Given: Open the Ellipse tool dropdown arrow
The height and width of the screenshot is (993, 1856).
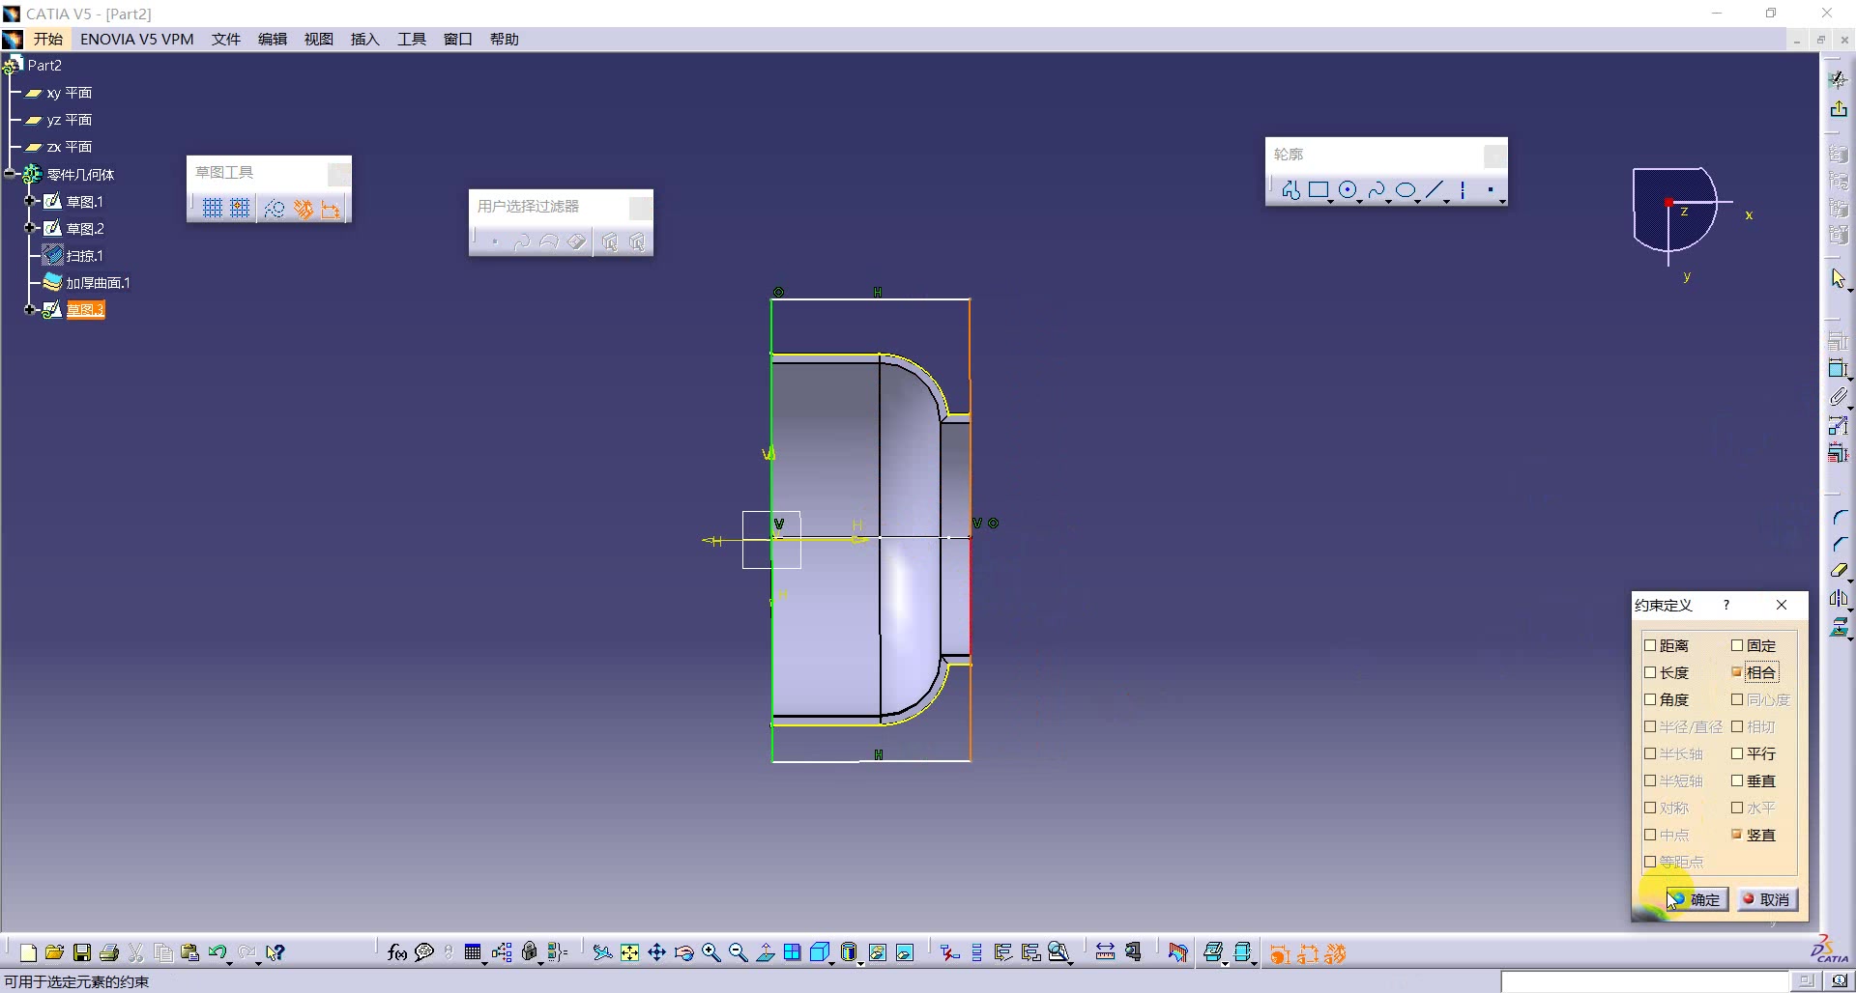Looking at the screenshot, I should pyautogui.click(x=1418, y=201).
